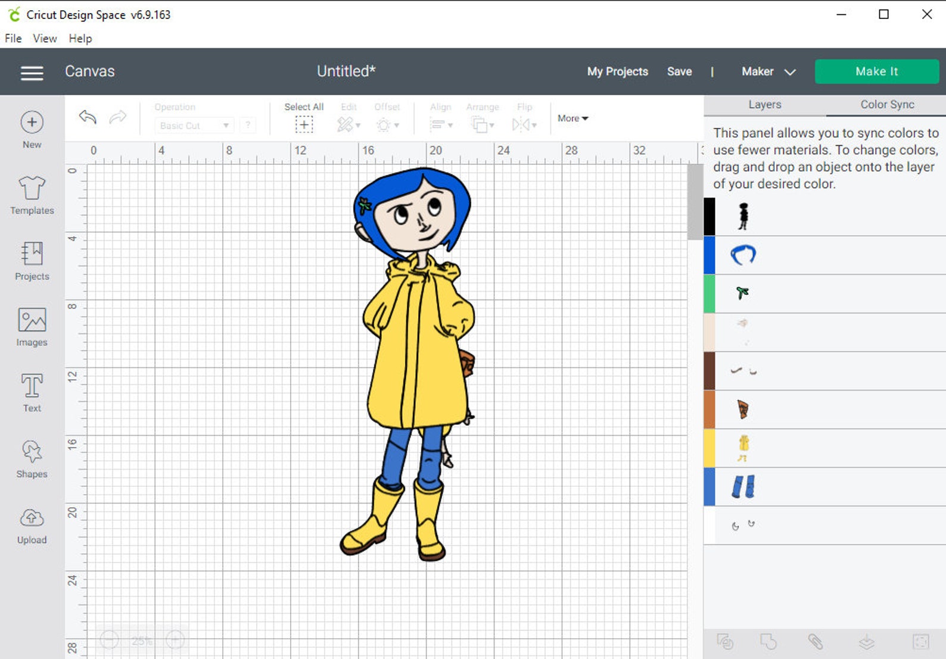Select the orange-brown color swatch
The image size is (946, 659).
point(709,410)
